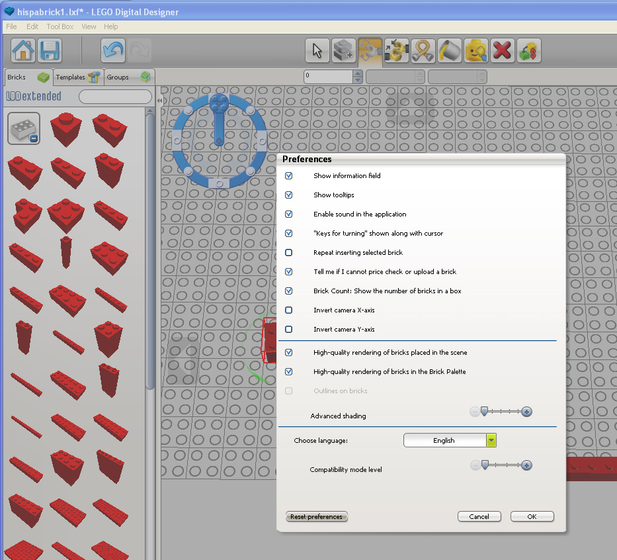Activate the Hinge Align tool

coord(397,50)
